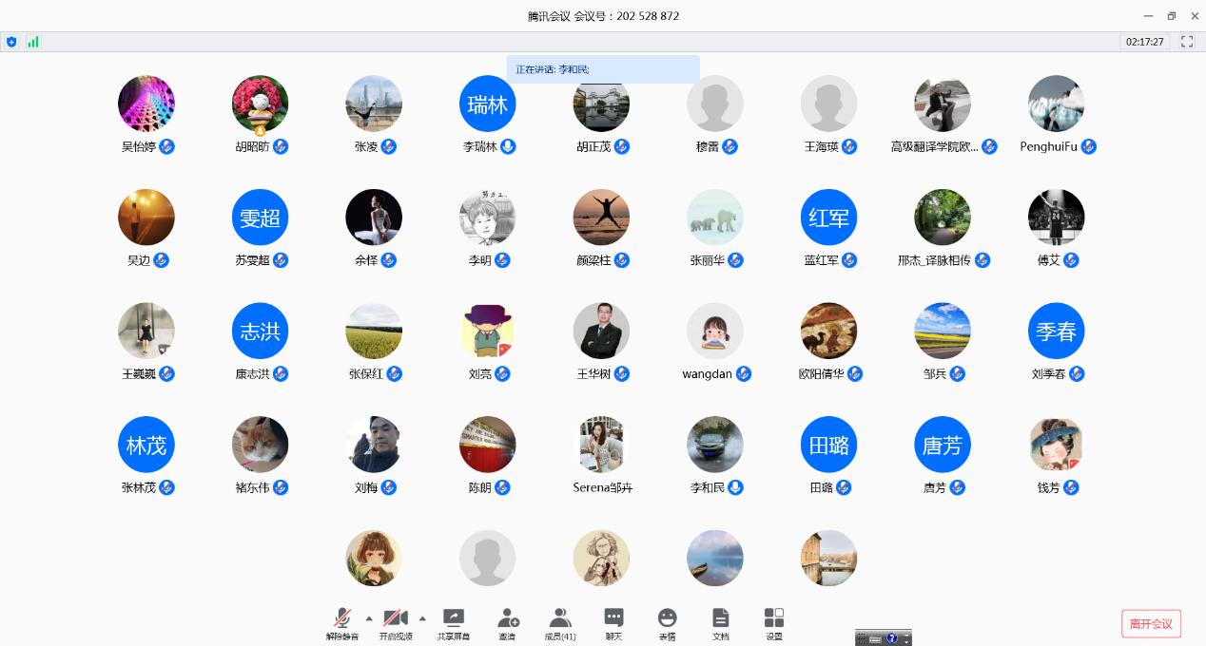1206x646 pixels.
Task: Click the 离开会议 leave meeting button
Action: point(1151,623)
